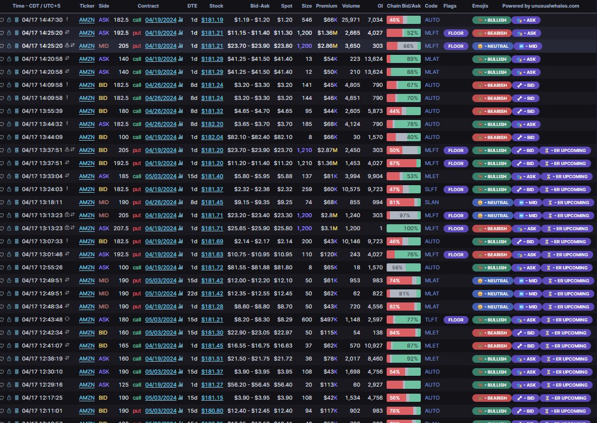
Task: Click the repeat icon on 12:43:48 row
Action: (x=67, y=319)
